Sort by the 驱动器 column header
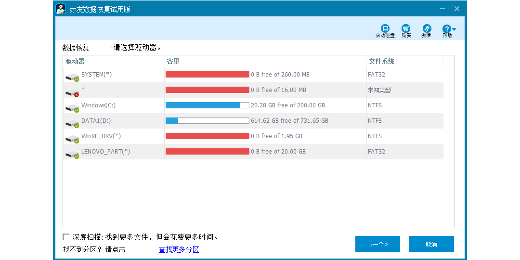 tap(75, 61)
